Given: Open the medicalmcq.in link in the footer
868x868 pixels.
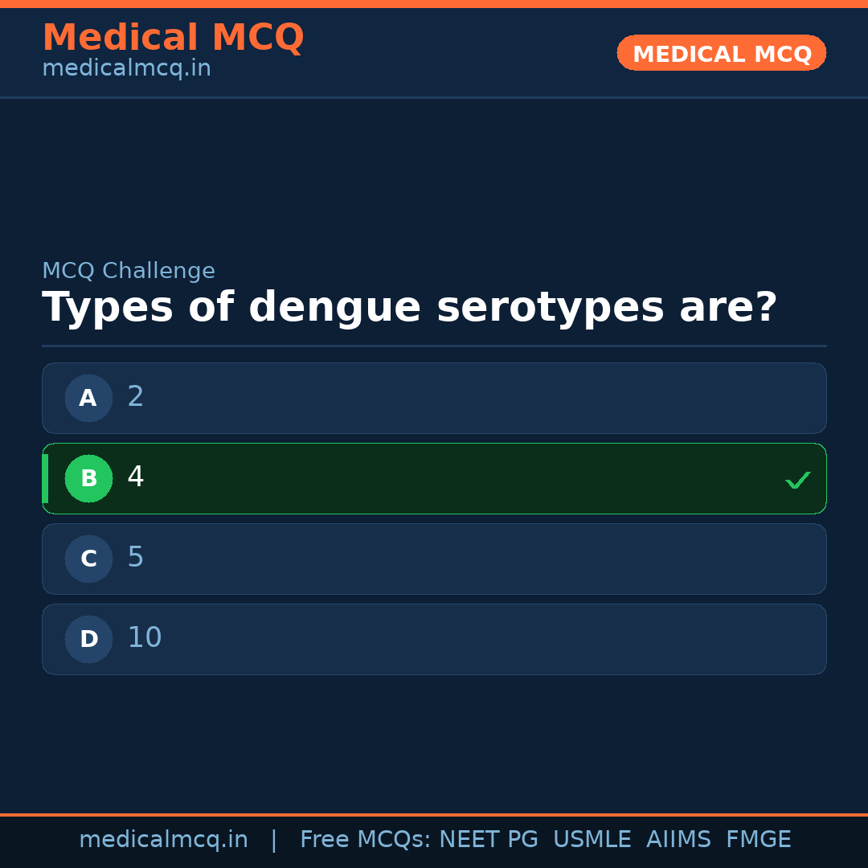Looking at the screenshot, I should [163, 840].
